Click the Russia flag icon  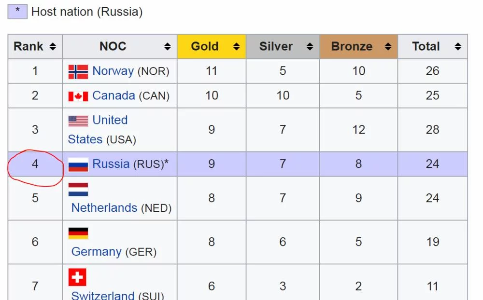78,164
